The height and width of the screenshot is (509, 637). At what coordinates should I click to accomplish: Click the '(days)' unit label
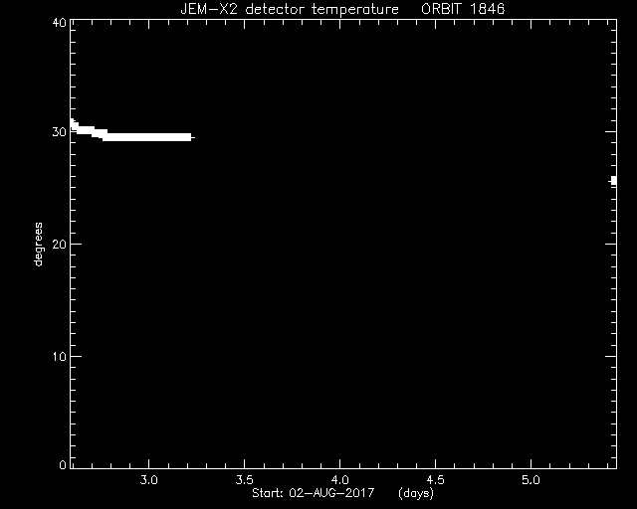pyautogui.click(x=416, y=493)
